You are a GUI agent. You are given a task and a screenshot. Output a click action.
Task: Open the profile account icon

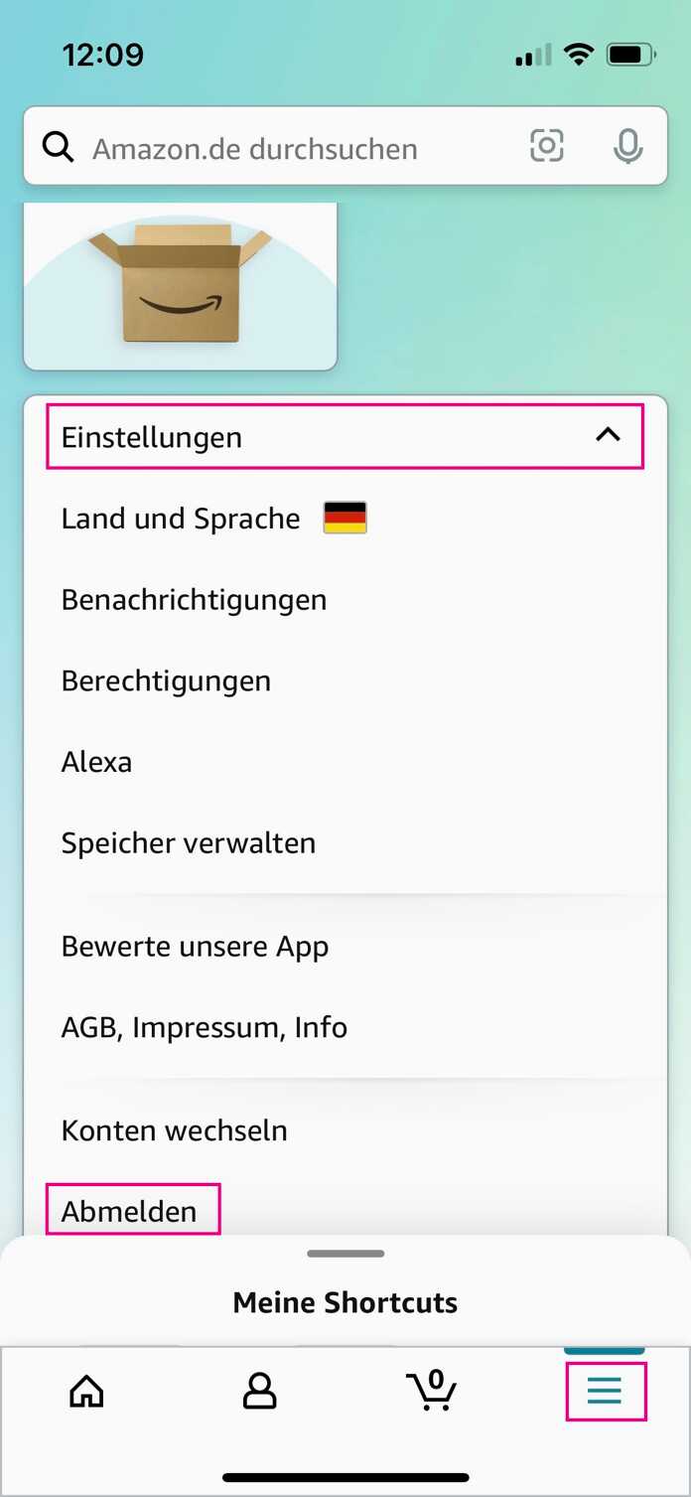point(259,1391)
